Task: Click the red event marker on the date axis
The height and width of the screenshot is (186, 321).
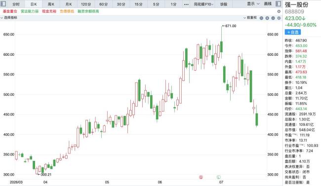Action: tap(201, 177)
